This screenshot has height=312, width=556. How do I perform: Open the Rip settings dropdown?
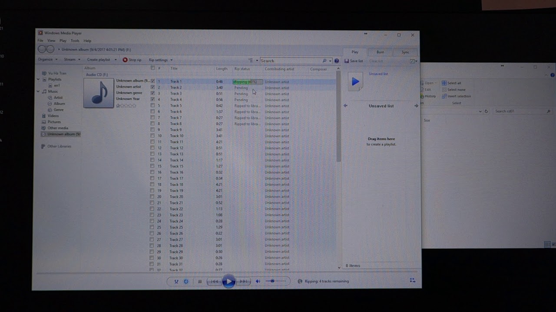click(x=161, y=60)
